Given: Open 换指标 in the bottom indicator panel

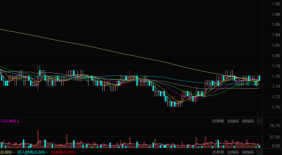Looking at the screenshot, I should coord(248,152).
